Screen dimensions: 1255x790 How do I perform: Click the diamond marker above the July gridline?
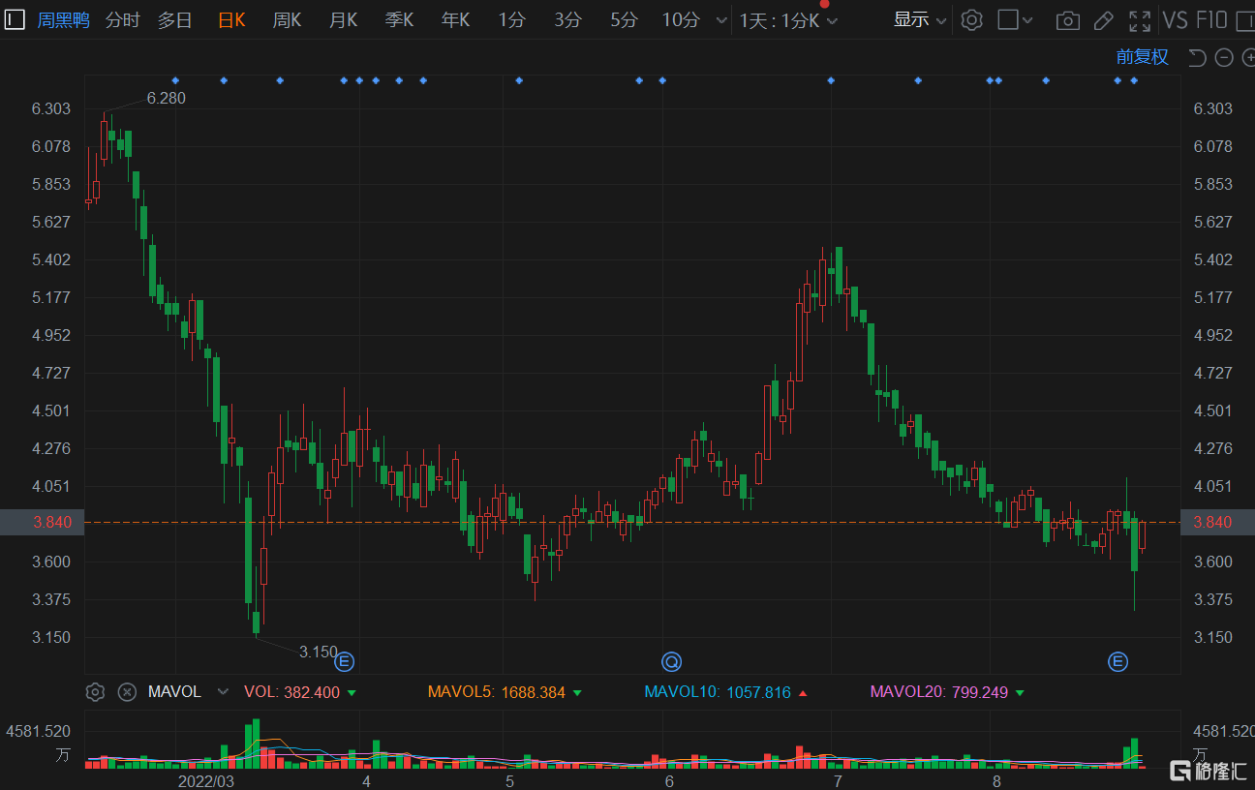click(831, 80)
